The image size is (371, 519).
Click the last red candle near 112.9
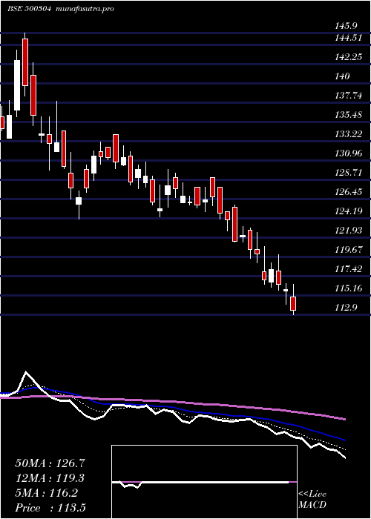coord(293,303)
